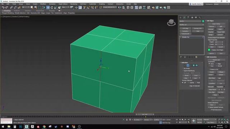The height and width of the screenshot is (129, 230).
Task: Enable the Preserve UVs checkbox
Action: click(x=209, y=69)
